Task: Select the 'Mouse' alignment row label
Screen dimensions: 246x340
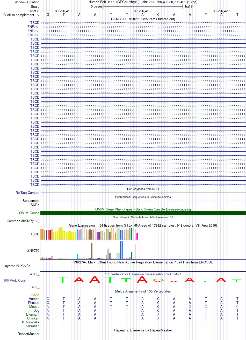Action: point(34,307)
